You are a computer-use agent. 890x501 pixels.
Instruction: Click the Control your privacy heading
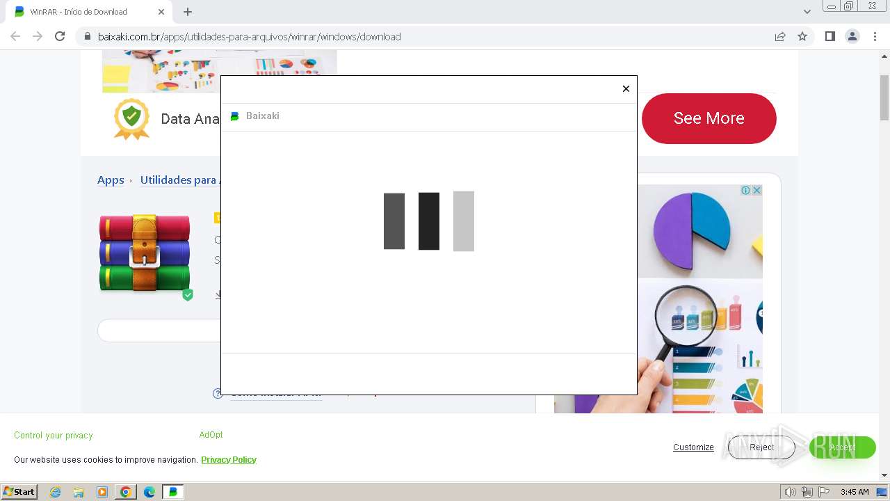[54, 436]
